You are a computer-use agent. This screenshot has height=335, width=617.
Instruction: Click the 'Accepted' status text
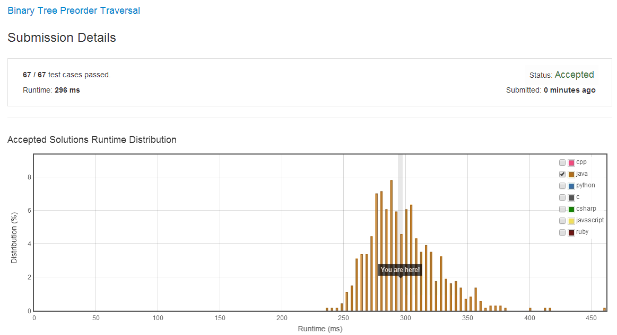pyautogui.click(x=574, y=75)
